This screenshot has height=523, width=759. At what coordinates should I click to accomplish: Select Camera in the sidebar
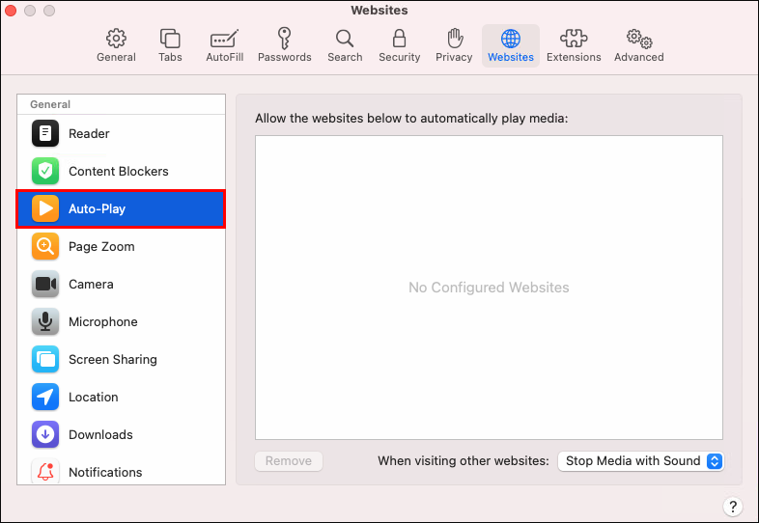tap(121, 285)
